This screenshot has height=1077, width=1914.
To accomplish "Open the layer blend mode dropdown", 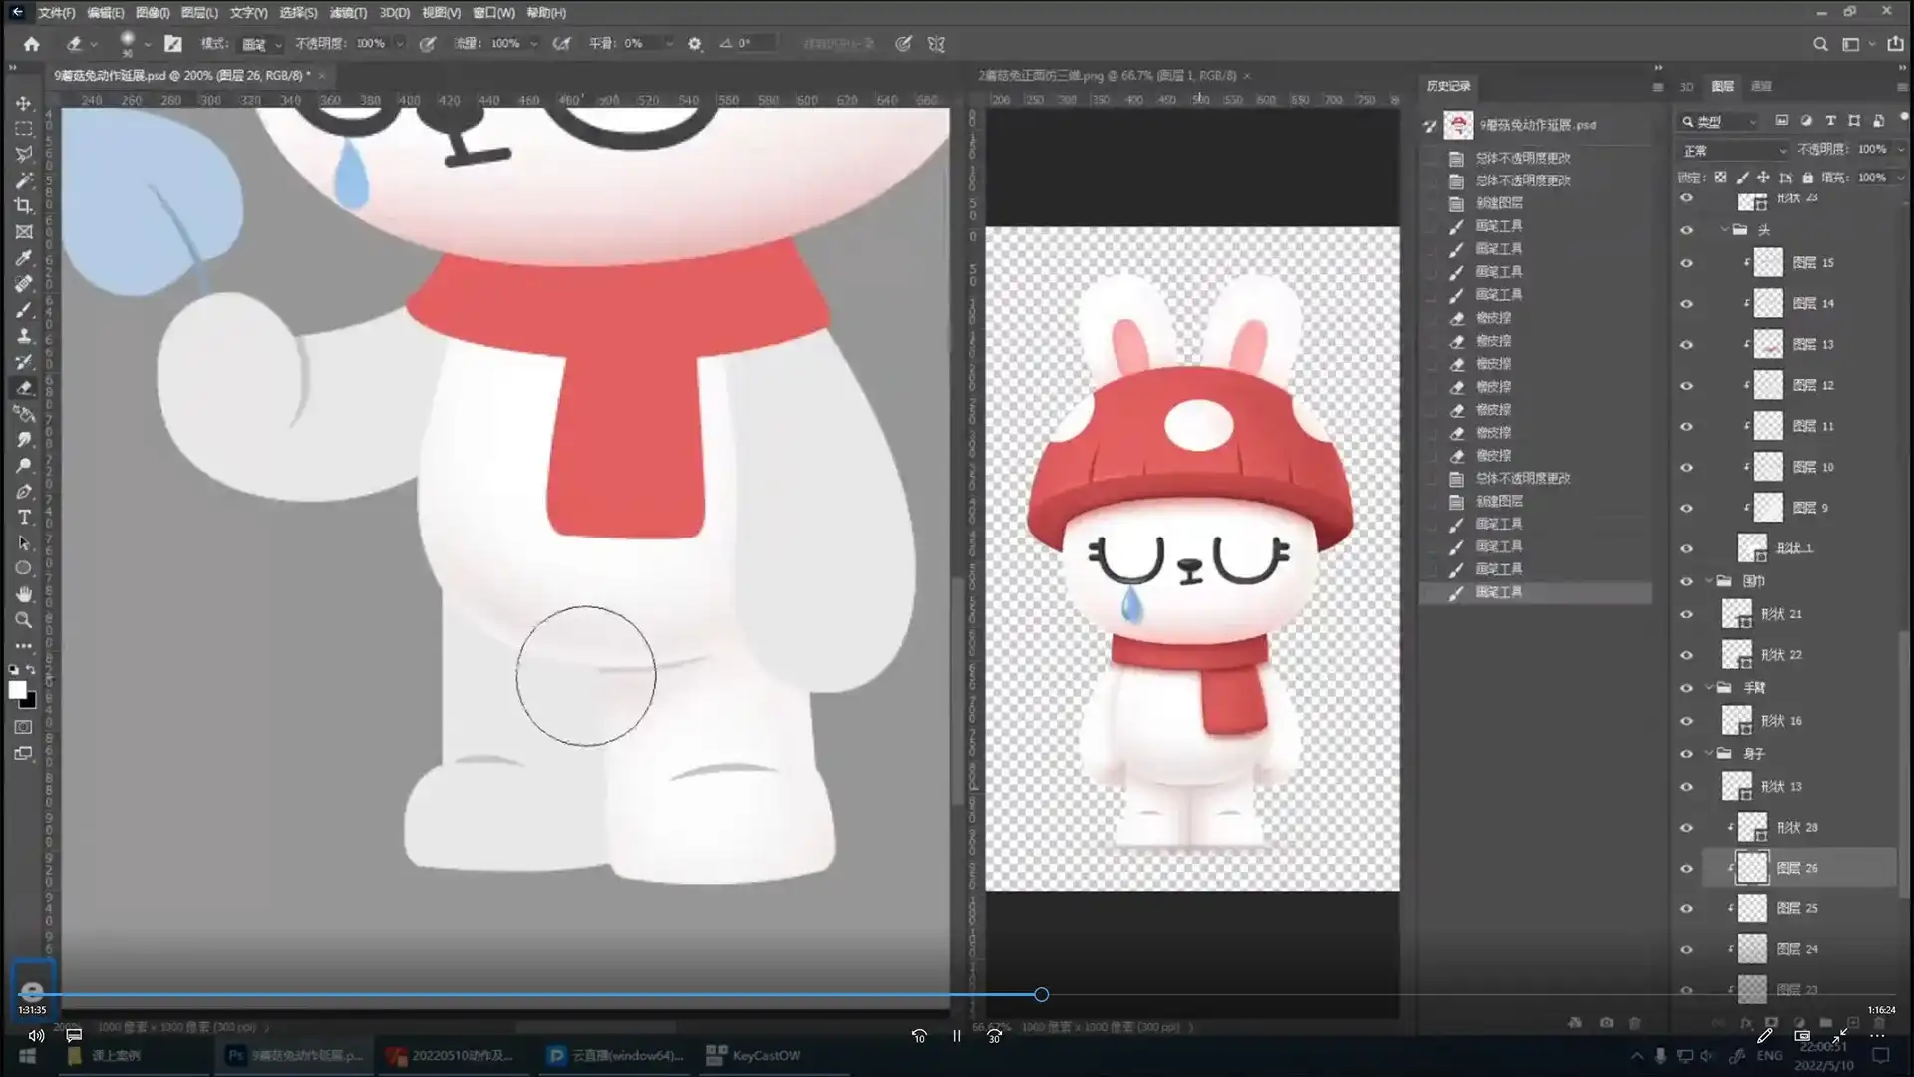I will 1735,150.
